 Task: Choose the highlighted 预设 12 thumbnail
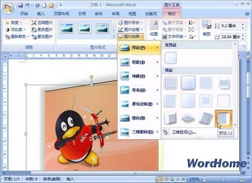224,118
